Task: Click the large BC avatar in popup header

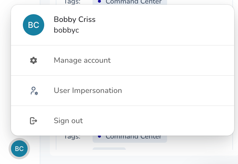Action: tap(34, 25)
